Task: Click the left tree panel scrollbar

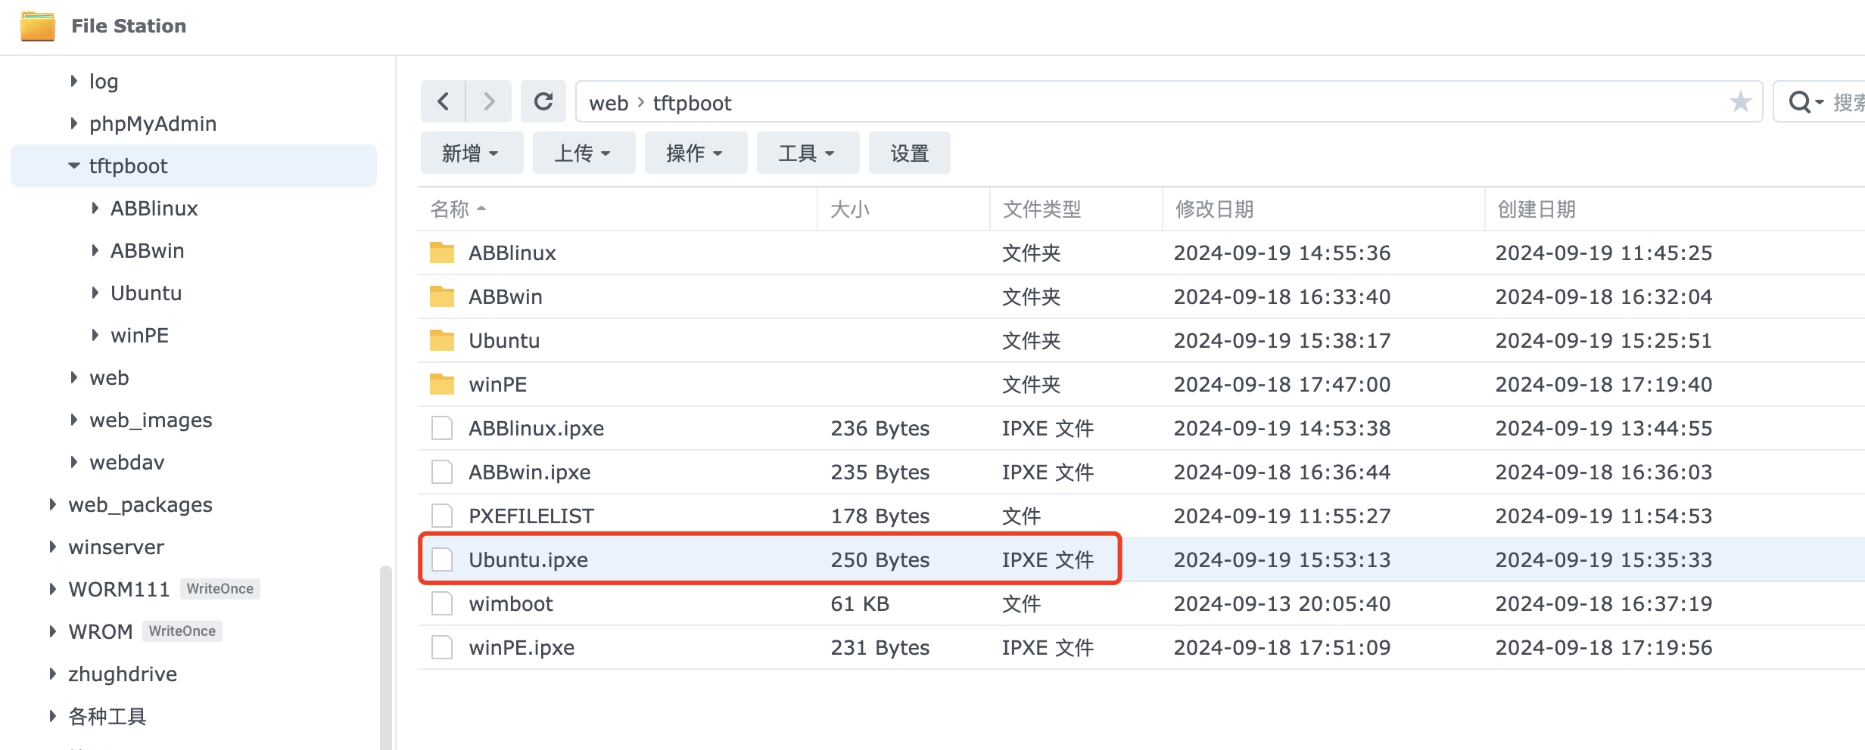Action: point(386,656)
